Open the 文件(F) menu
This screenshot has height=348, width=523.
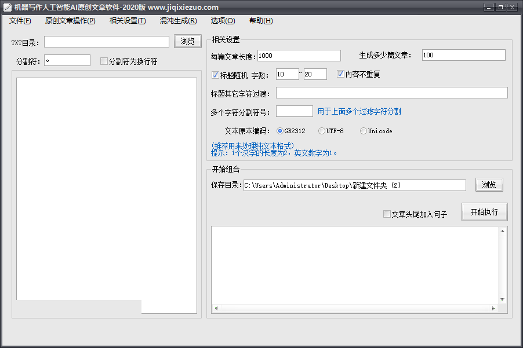[x=20, y=21]
